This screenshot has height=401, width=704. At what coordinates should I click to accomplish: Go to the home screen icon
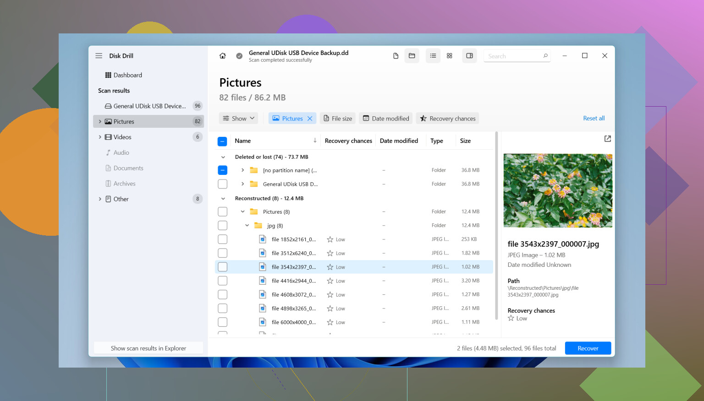click(222, 56)
